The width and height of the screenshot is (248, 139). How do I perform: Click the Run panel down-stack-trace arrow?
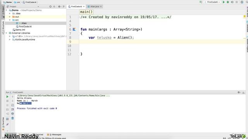(12, 101)
